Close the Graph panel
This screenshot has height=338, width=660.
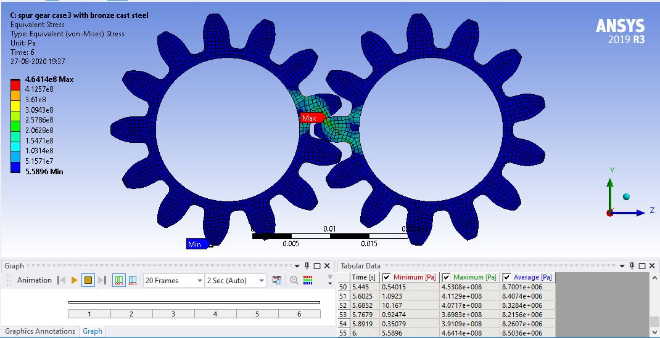327,266
